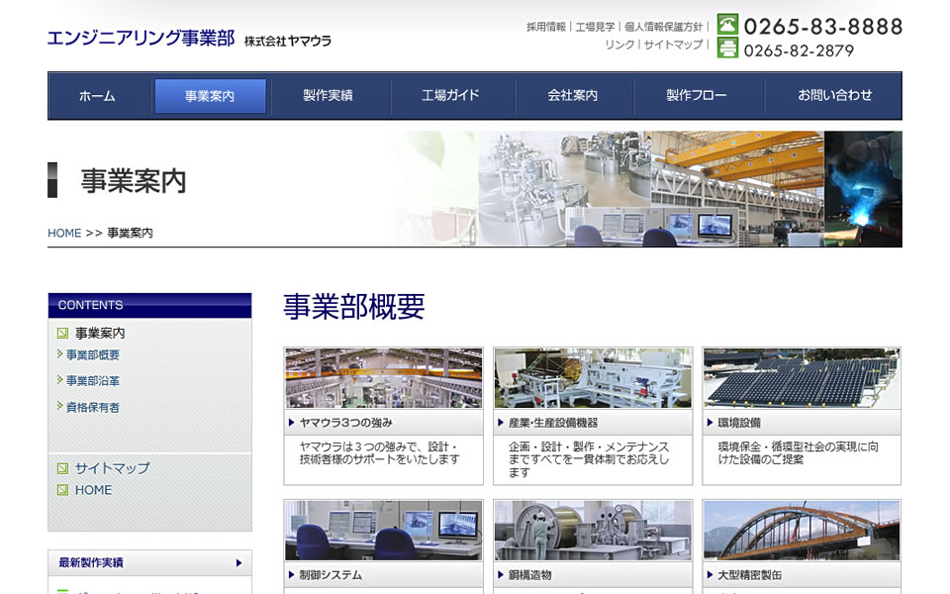Click the 事業案内 heading link in CONTENTS
Screen dimensions: 950x594
[100, 333]
